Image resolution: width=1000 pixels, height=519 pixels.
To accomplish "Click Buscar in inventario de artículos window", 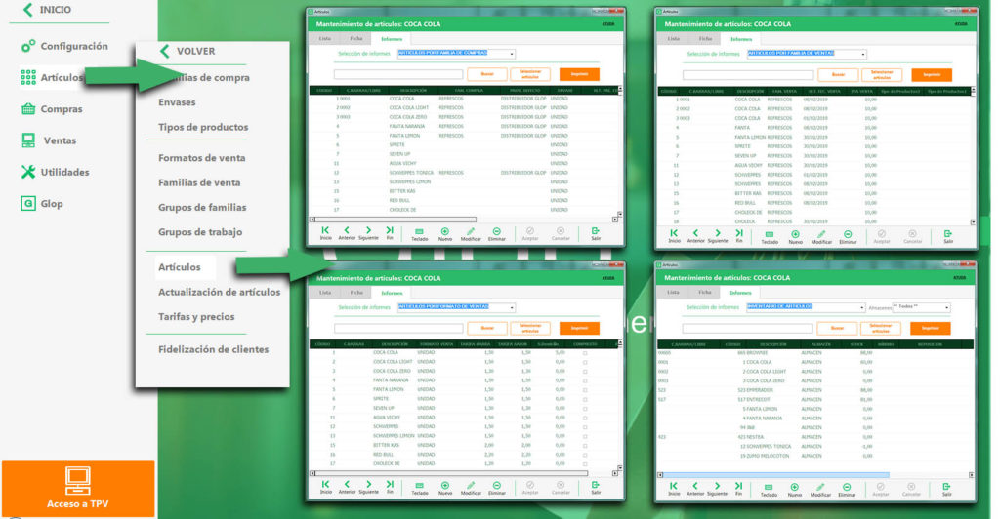I will (837, 328).
